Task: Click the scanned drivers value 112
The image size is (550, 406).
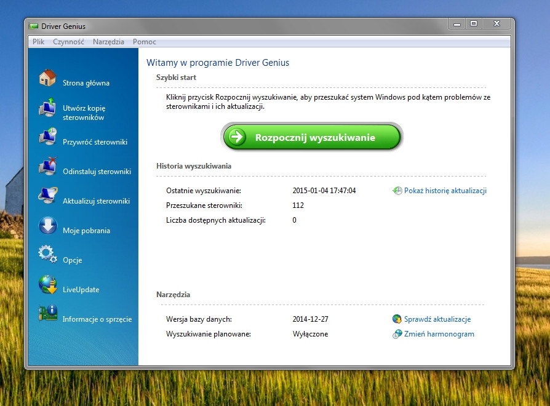Action: coord(298,205)
